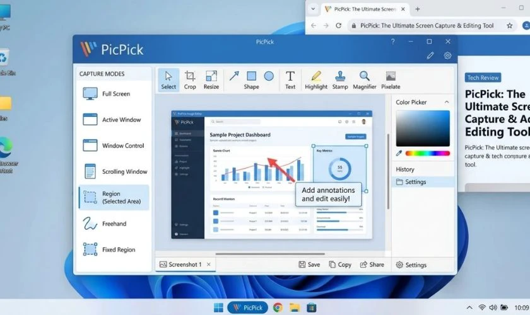Pick the eyedropper in Color Picker
Screen dimensions: 530x315
pos(399,153)
